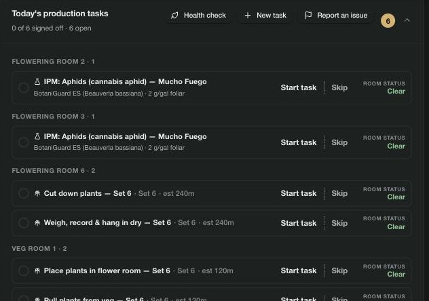Click the flask icon on Flowering Room 2 IPM task

point(37,81)
